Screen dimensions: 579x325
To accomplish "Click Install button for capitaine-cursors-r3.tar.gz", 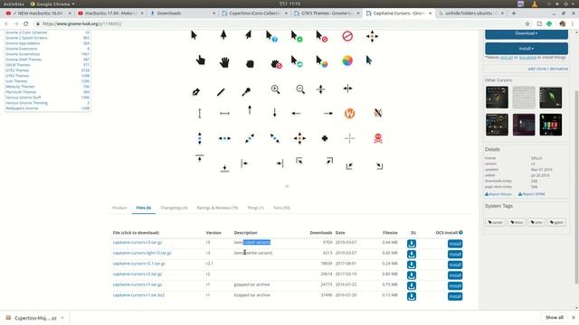I will coord(455,244).
